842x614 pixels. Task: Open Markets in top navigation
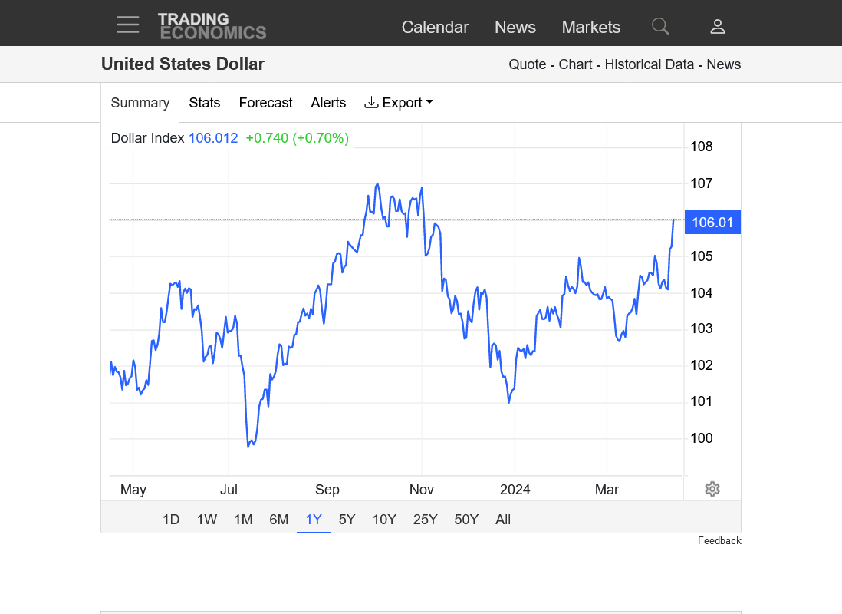590,27
